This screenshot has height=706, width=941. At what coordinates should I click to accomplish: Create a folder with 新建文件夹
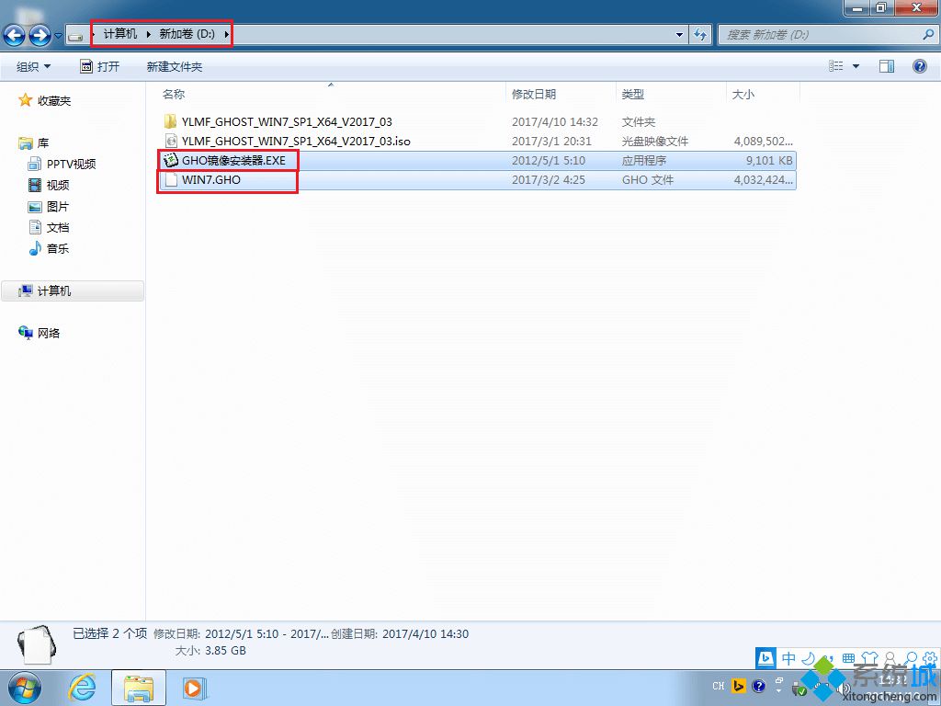pos(173,65)
